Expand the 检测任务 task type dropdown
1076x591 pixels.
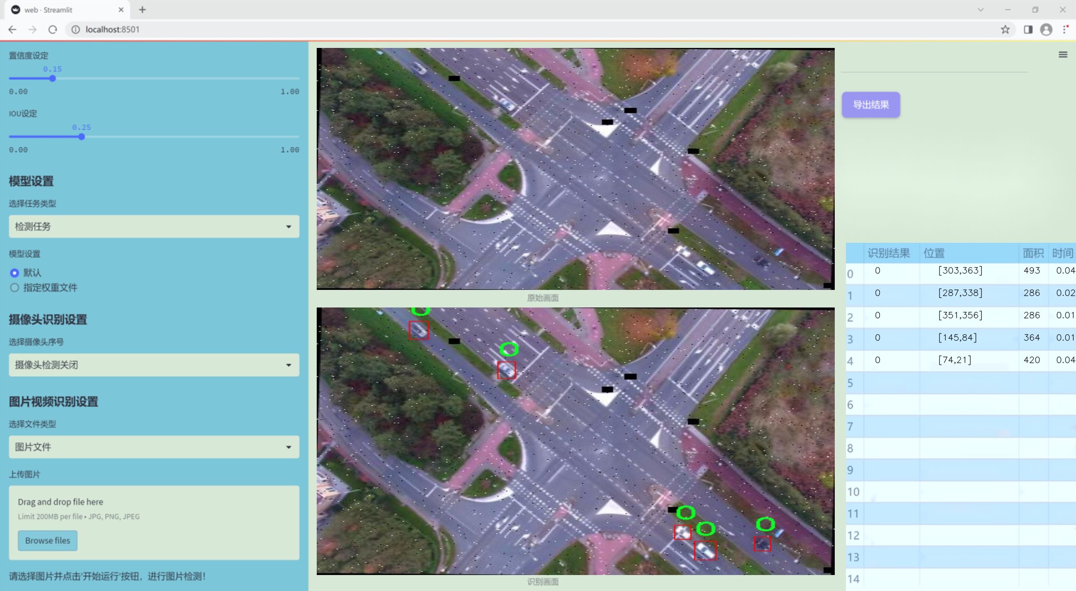click(154, 226)
